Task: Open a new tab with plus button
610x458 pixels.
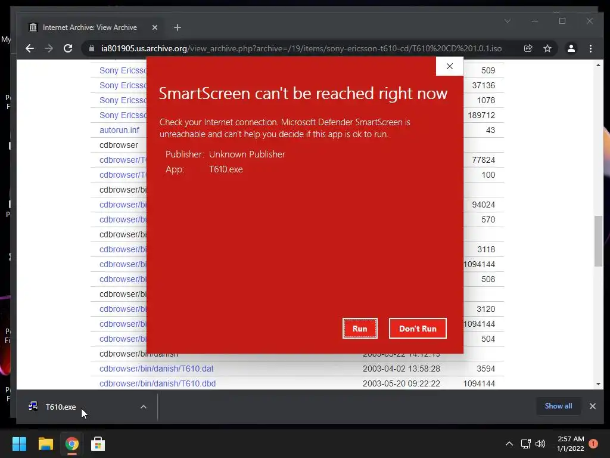Action: 178,27
